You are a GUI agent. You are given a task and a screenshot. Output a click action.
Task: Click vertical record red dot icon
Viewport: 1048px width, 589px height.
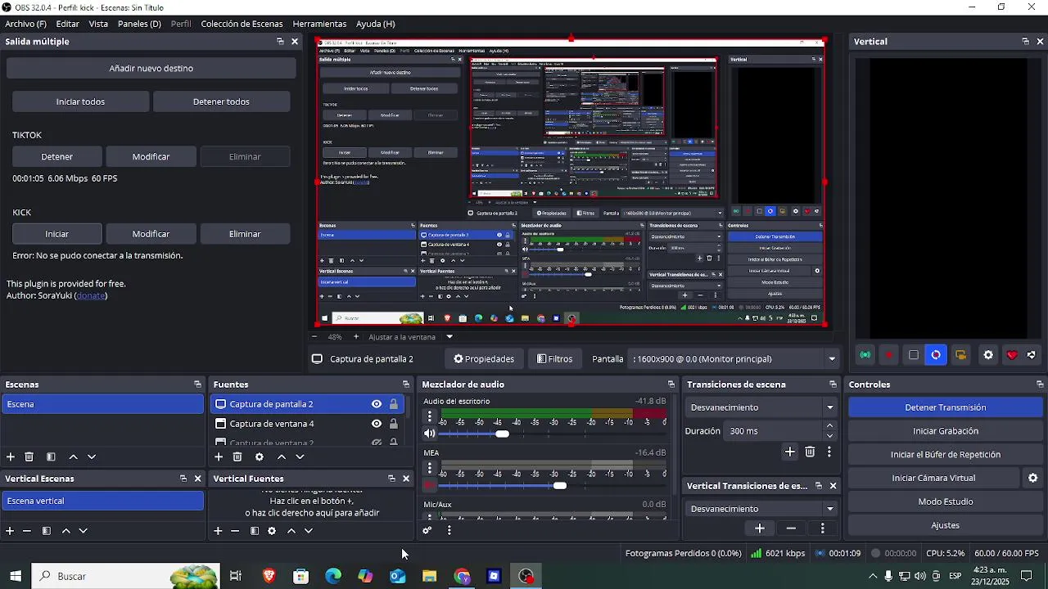[889, 355]
